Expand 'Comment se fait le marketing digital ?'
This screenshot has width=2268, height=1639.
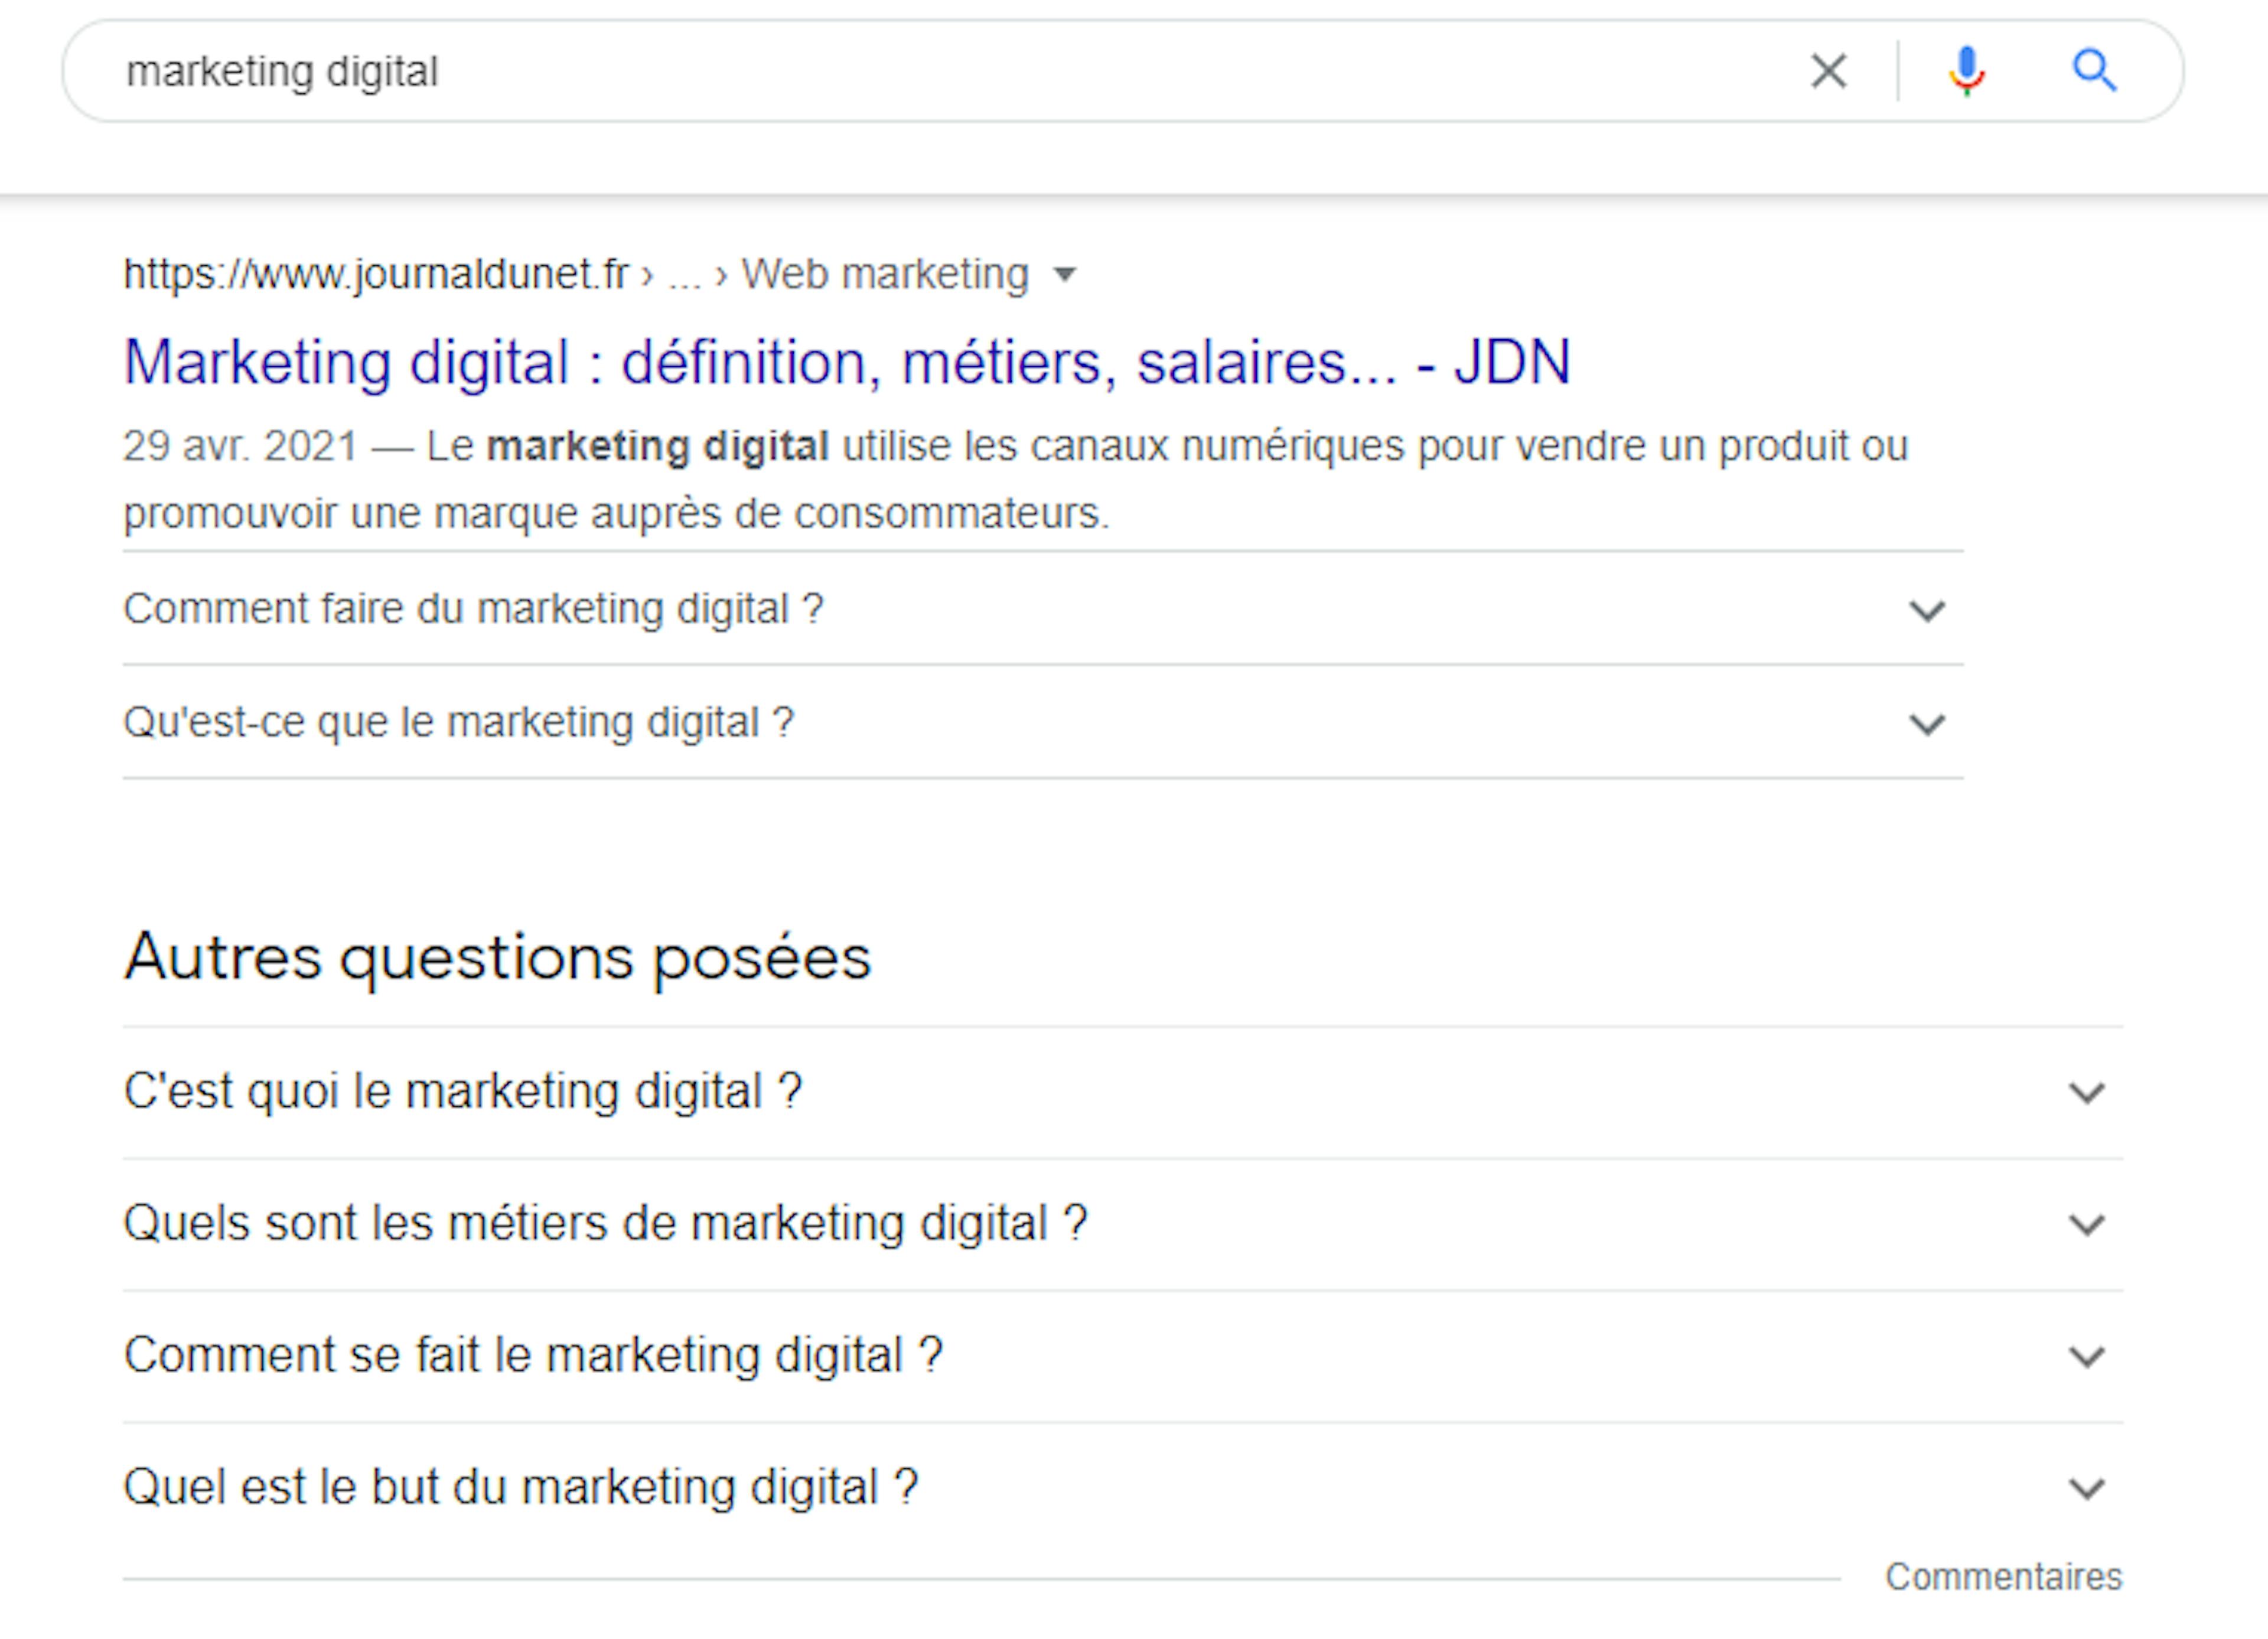coord(2086,1357)
